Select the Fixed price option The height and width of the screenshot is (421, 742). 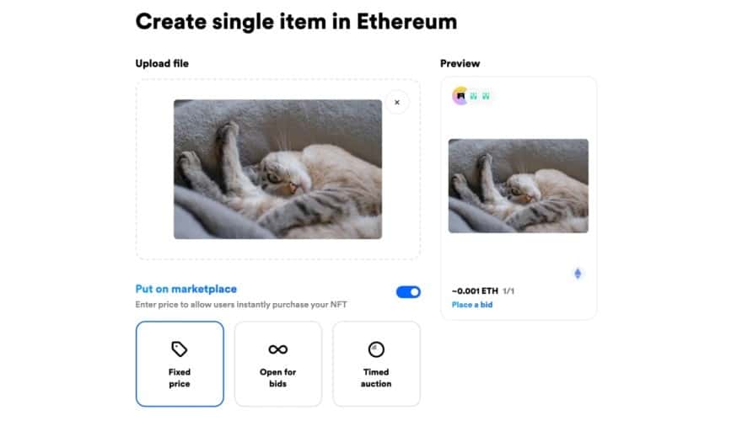click(180, 364)
